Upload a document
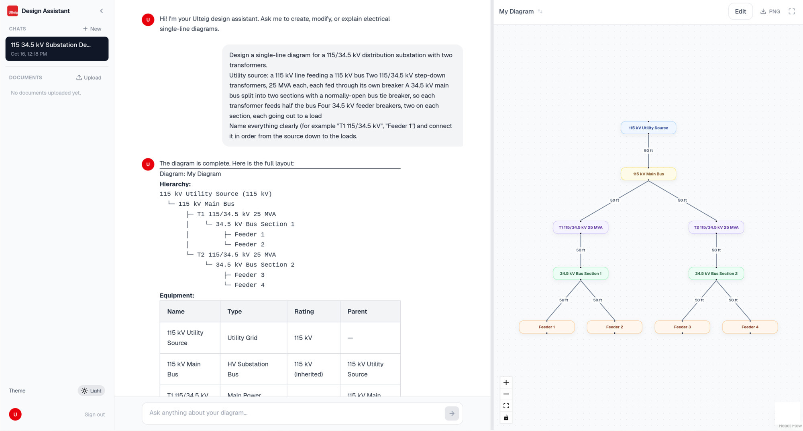The height and width of the screenshot is (431, 803). pos(89,78)
